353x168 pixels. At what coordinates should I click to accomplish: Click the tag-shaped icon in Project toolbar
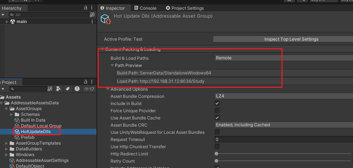click(68, 89)
